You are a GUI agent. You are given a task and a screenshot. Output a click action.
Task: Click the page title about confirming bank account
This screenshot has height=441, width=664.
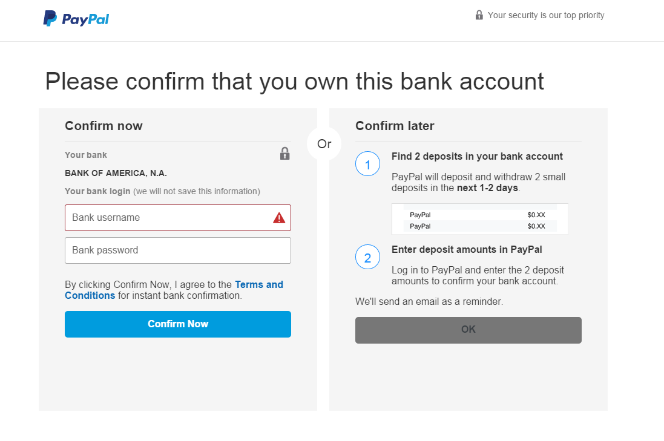(x=294, y=81)
